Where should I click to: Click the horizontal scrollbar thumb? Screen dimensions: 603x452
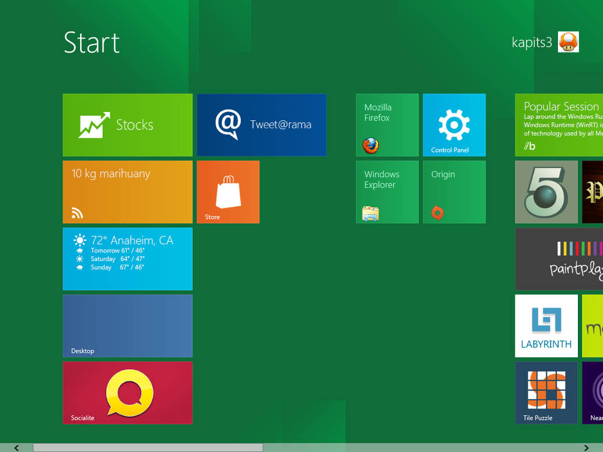tap(148, 448)
